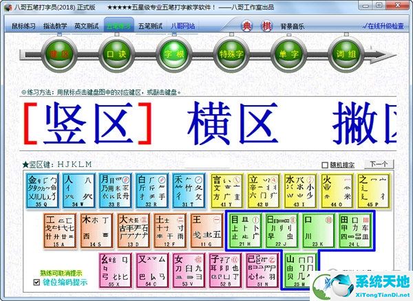Click the 口 key labeled 23 K
413x301 pixels.
pos(319,230)
